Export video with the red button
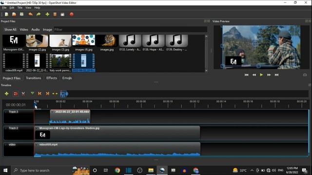This screenshot has height=175, width=312. point(72,14)
